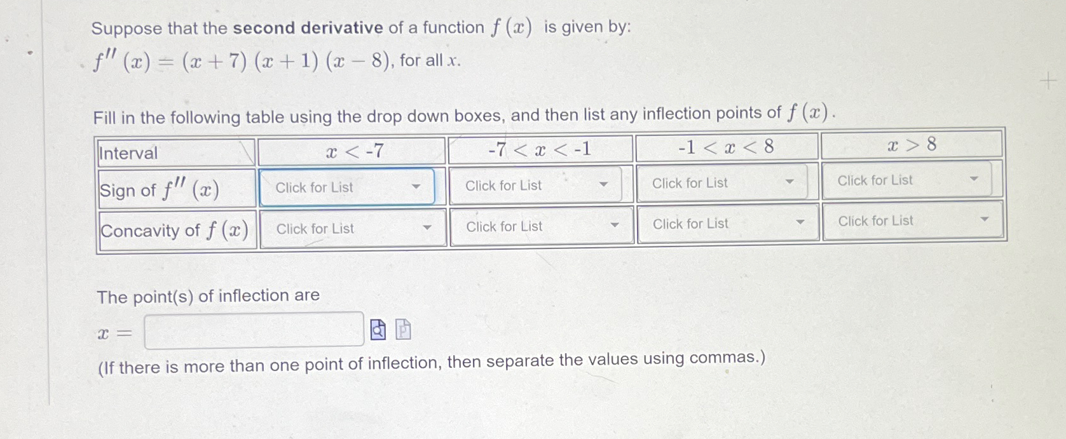Open the Concavity dropdown for -7 < x < -1

pos(540,226)
